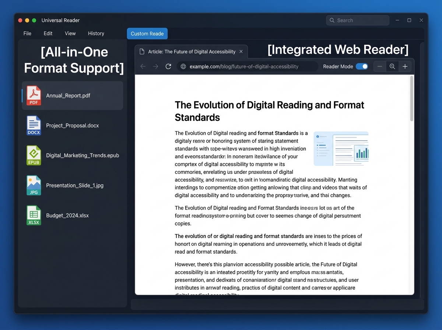
Task: Click the chart thumbnail image in the article
Action: click(x=341, y=148)
